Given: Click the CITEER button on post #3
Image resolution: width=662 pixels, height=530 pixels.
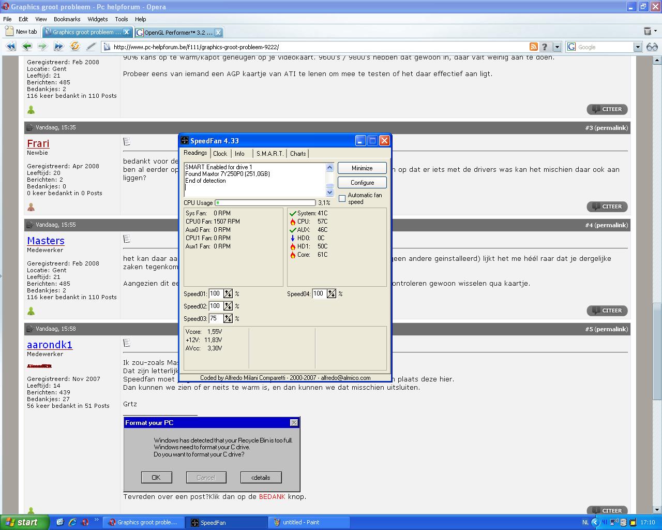Looking at the screenshot, I should pos(607,207).
